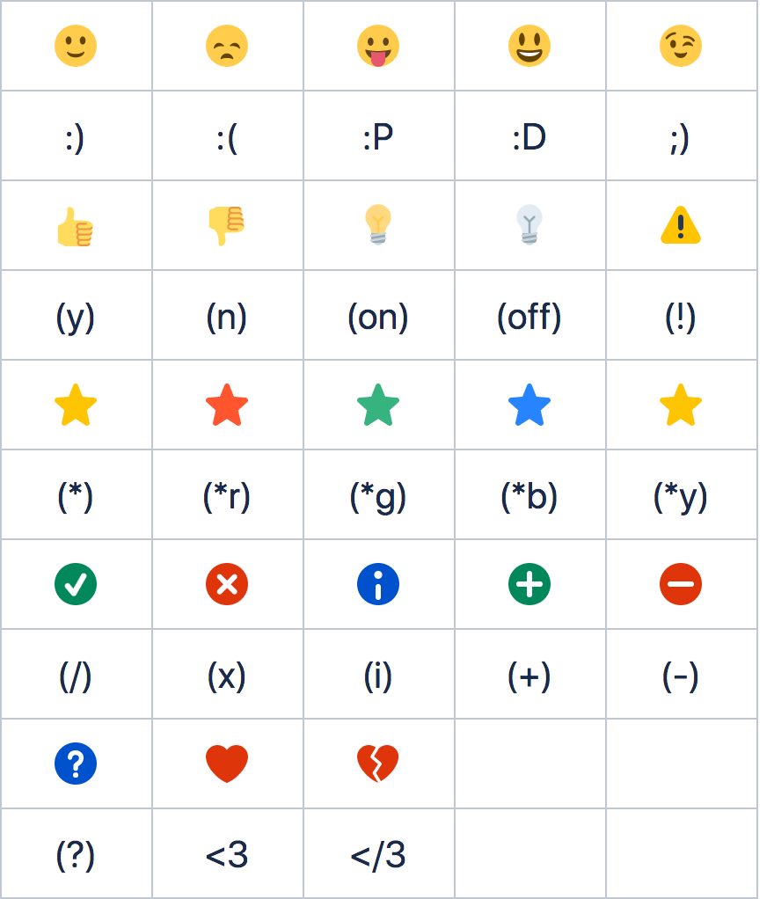Click the :D shortcut text cell

tap(529, 135)
